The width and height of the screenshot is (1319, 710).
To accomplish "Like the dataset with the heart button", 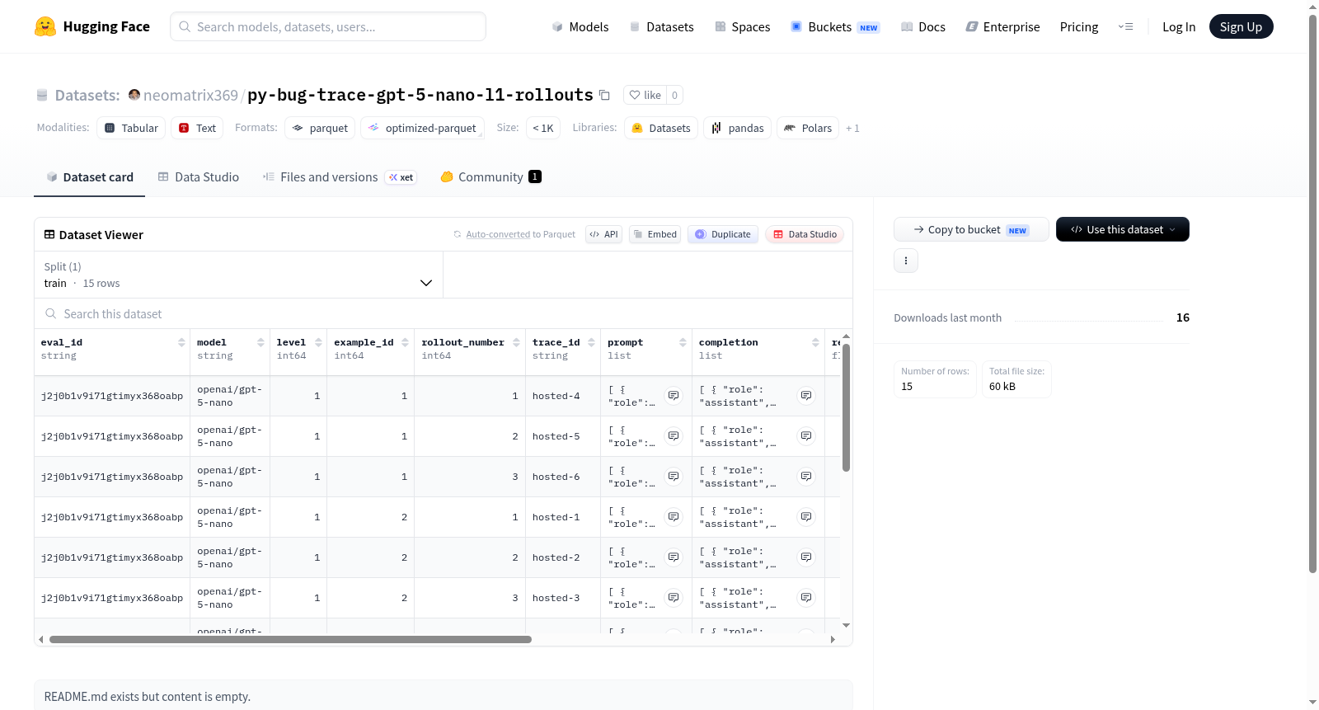I will click(x=645, y=95).
